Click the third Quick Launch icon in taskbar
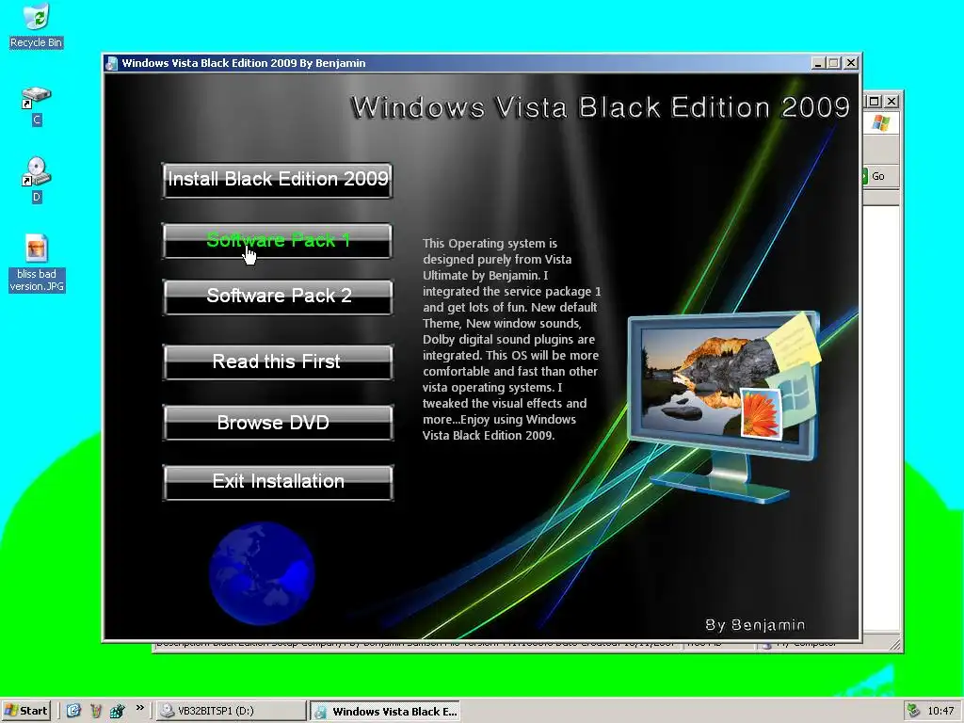 point(117,711)
